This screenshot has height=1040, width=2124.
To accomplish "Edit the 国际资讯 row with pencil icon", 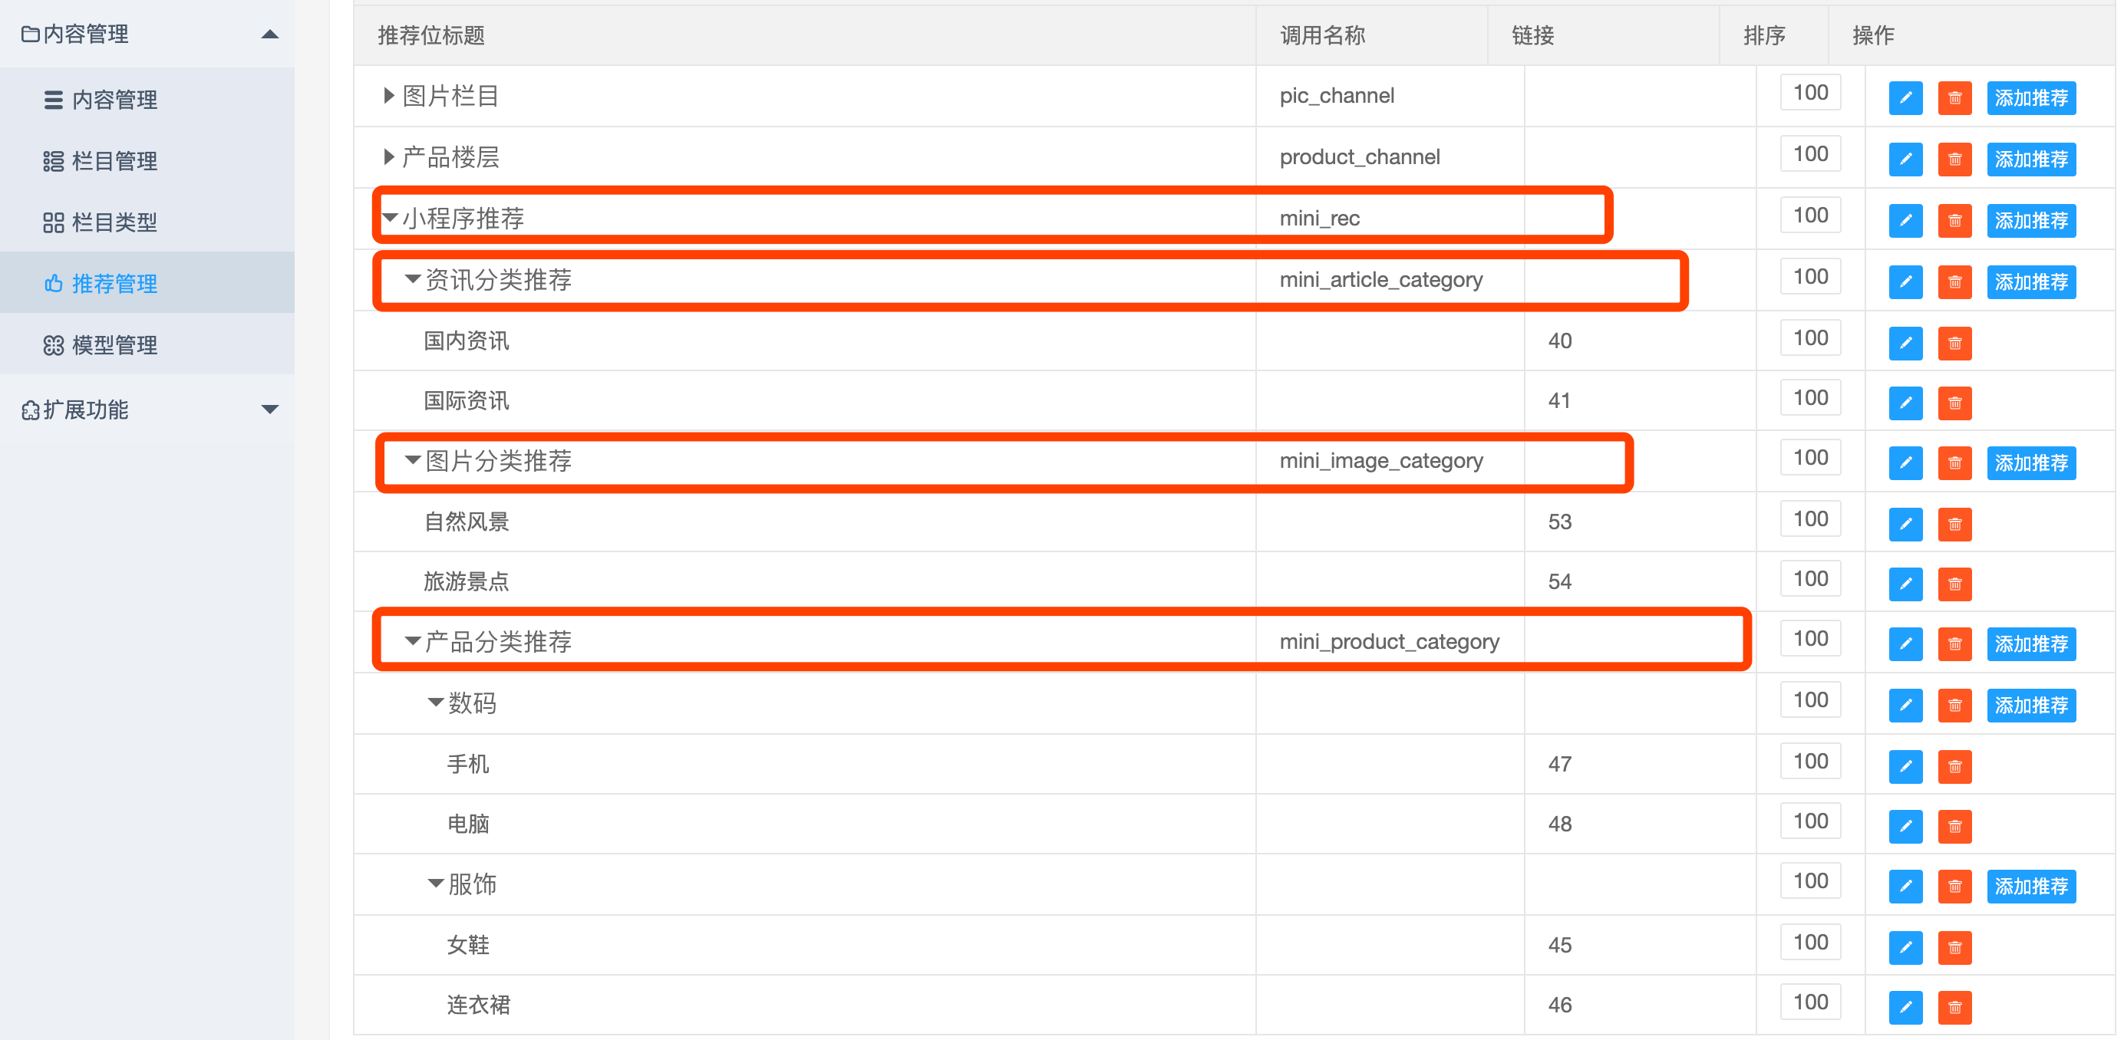I will pyautogui.click(x=1905, y=403).
